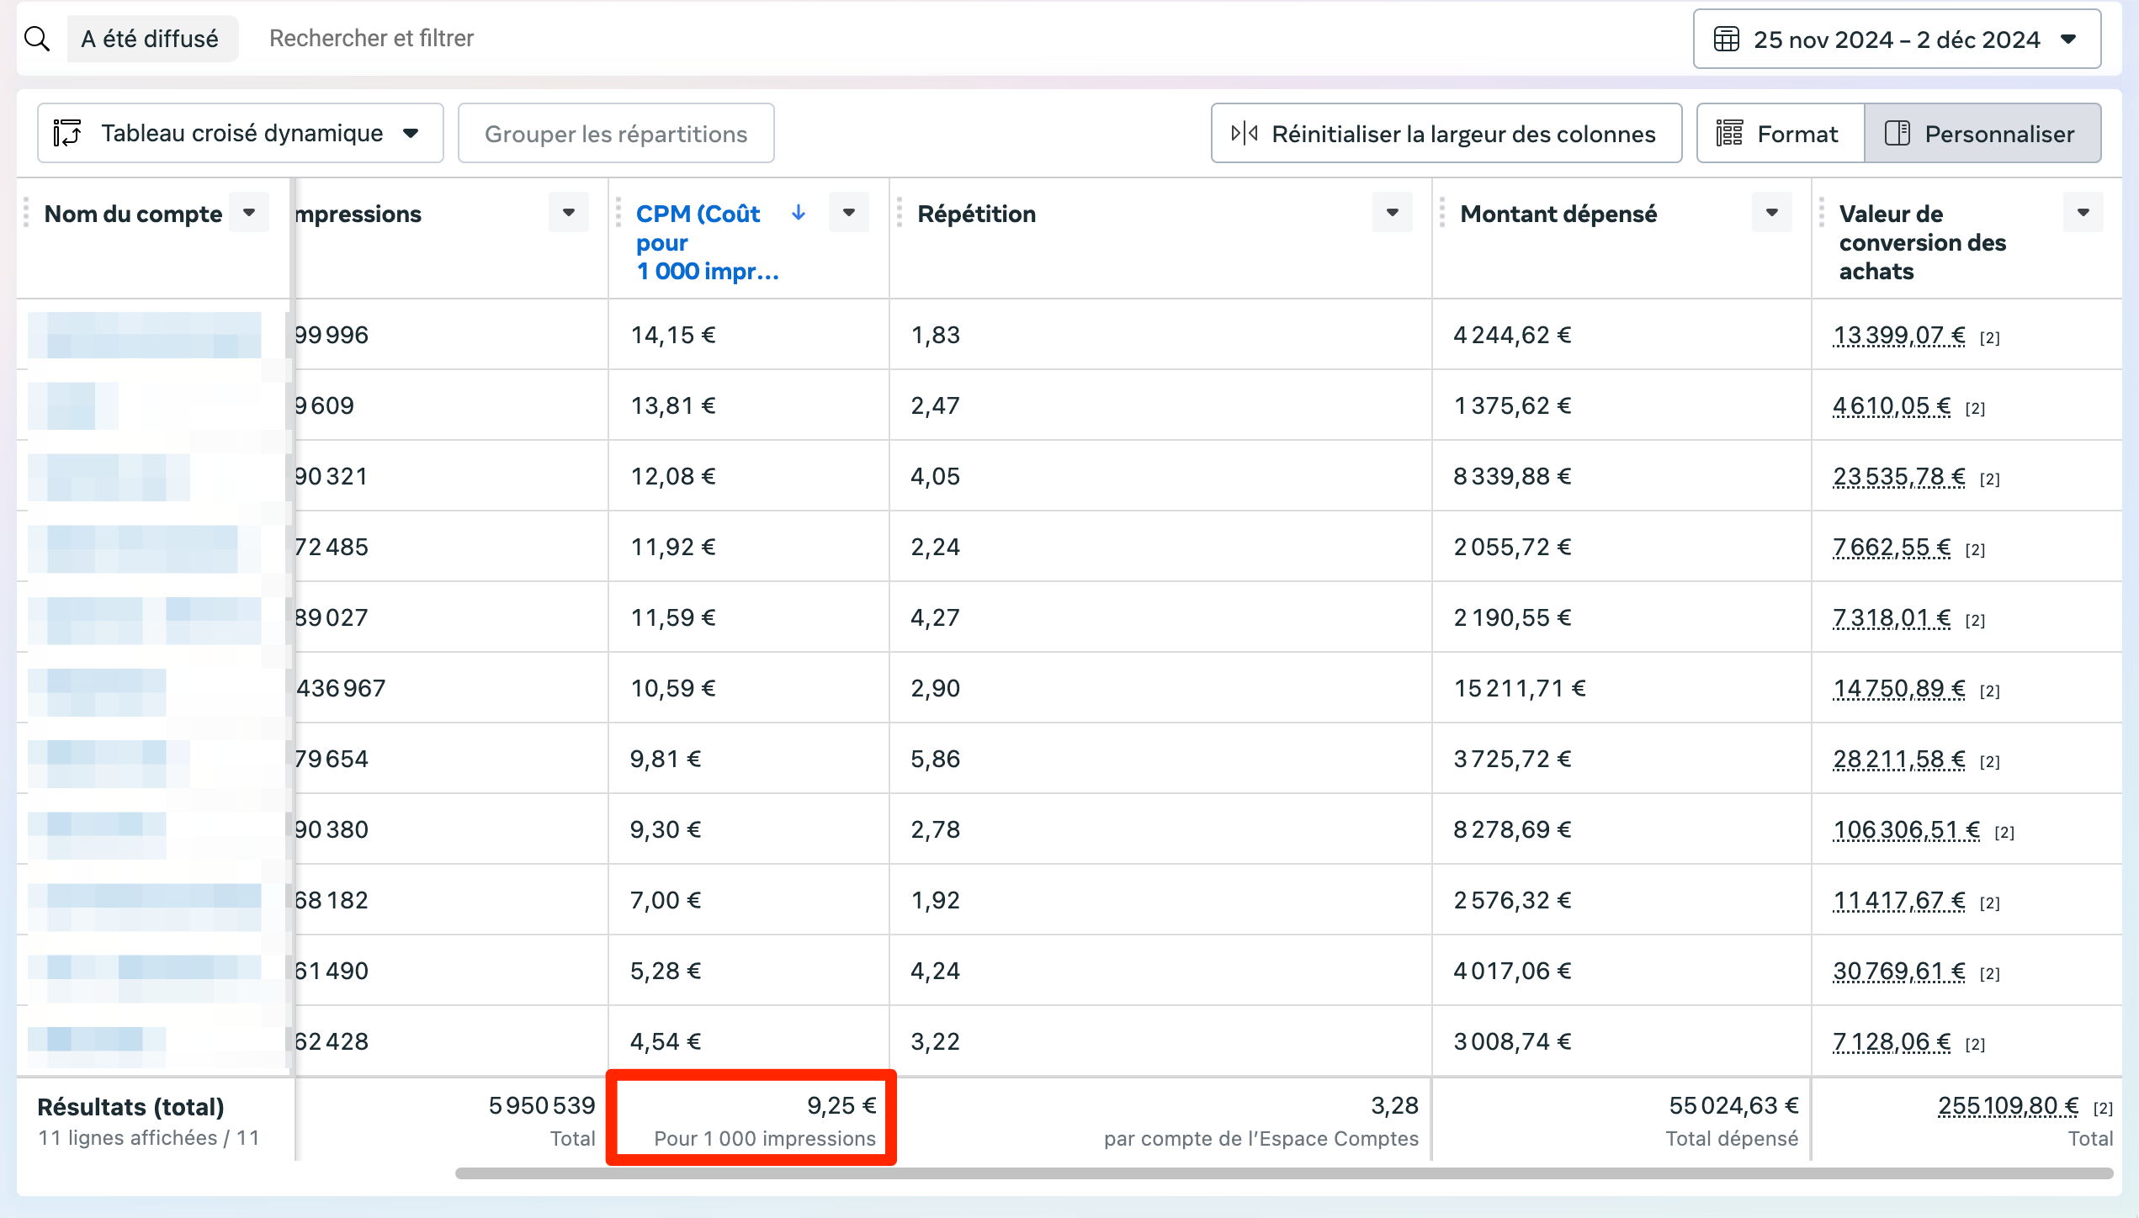Click the calendar icon in date range
2139x1218 pixels.
pyautogui.click(x=1726, y=40)
